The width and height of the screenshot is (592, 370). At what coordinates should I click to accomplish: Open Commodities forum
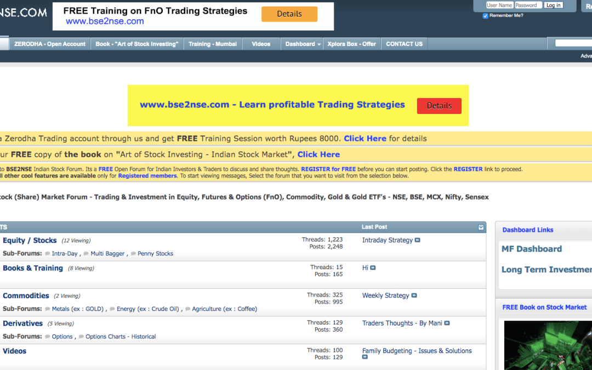(26, 295)
